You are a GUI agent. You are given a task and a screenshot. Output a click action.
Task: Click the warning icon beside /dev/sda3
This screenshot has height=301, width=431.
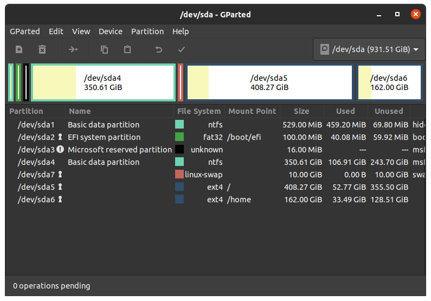pyautogui.click(x=60, y=150)
